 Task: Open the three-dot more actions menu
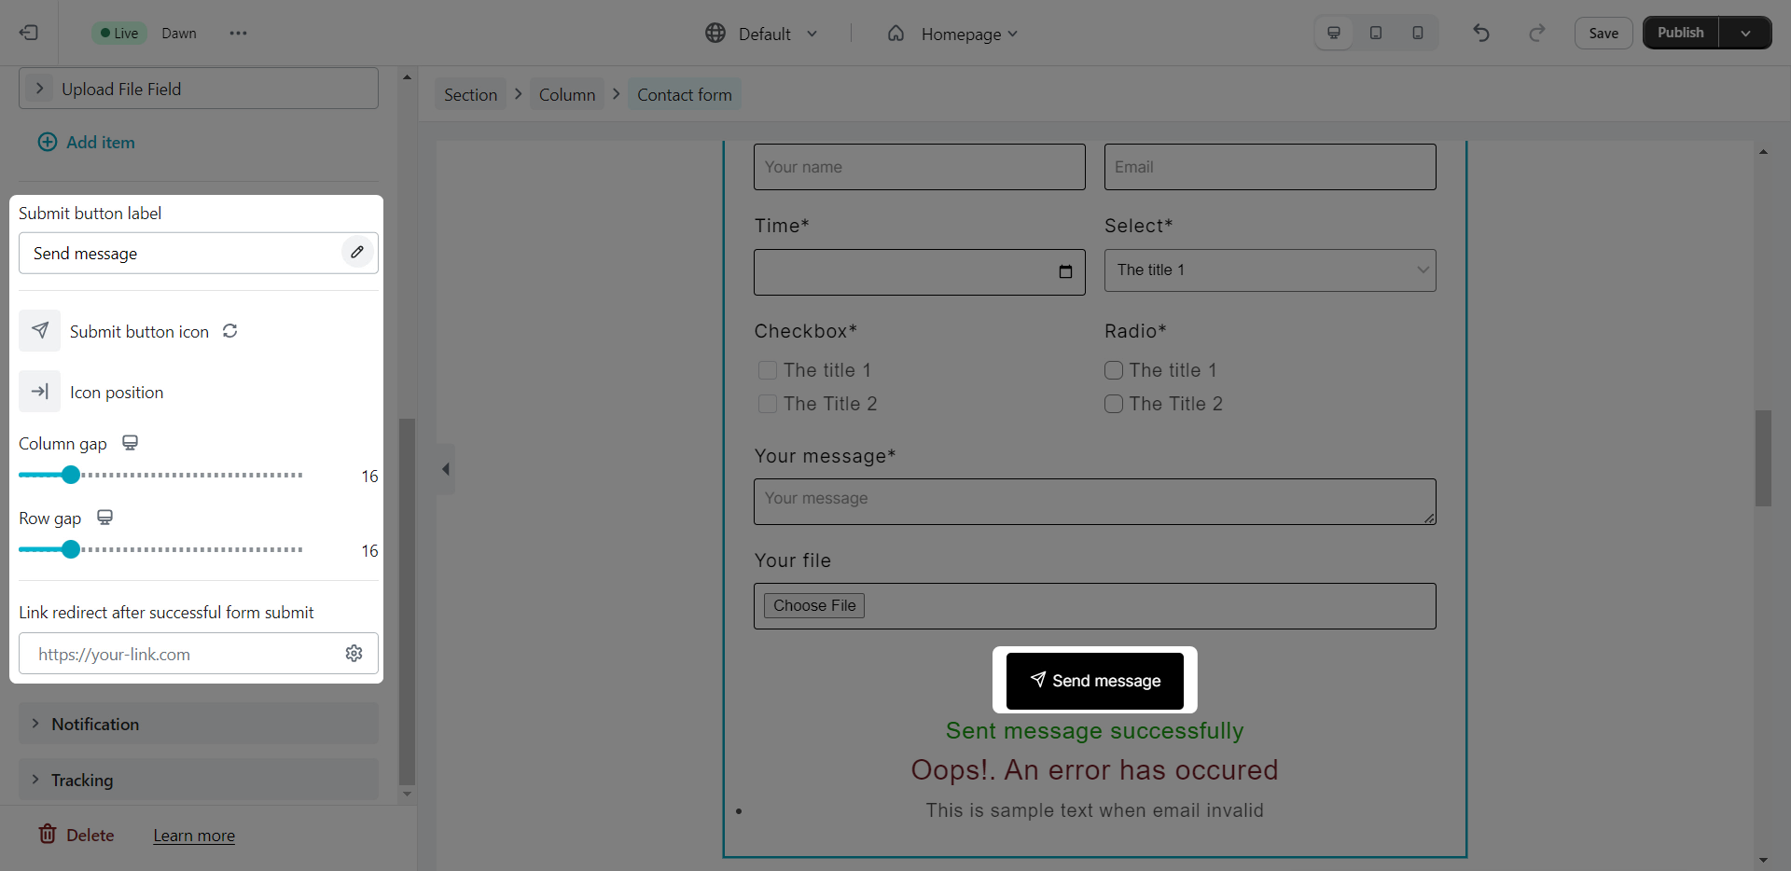238,34
